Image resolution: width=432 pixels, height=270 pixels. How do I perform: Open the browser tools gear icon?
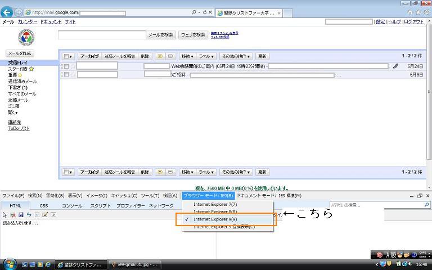tap(426, 12)
